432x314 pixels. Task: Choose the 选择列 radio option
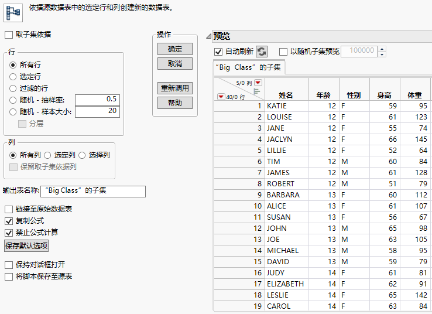[x=83, y=155]
